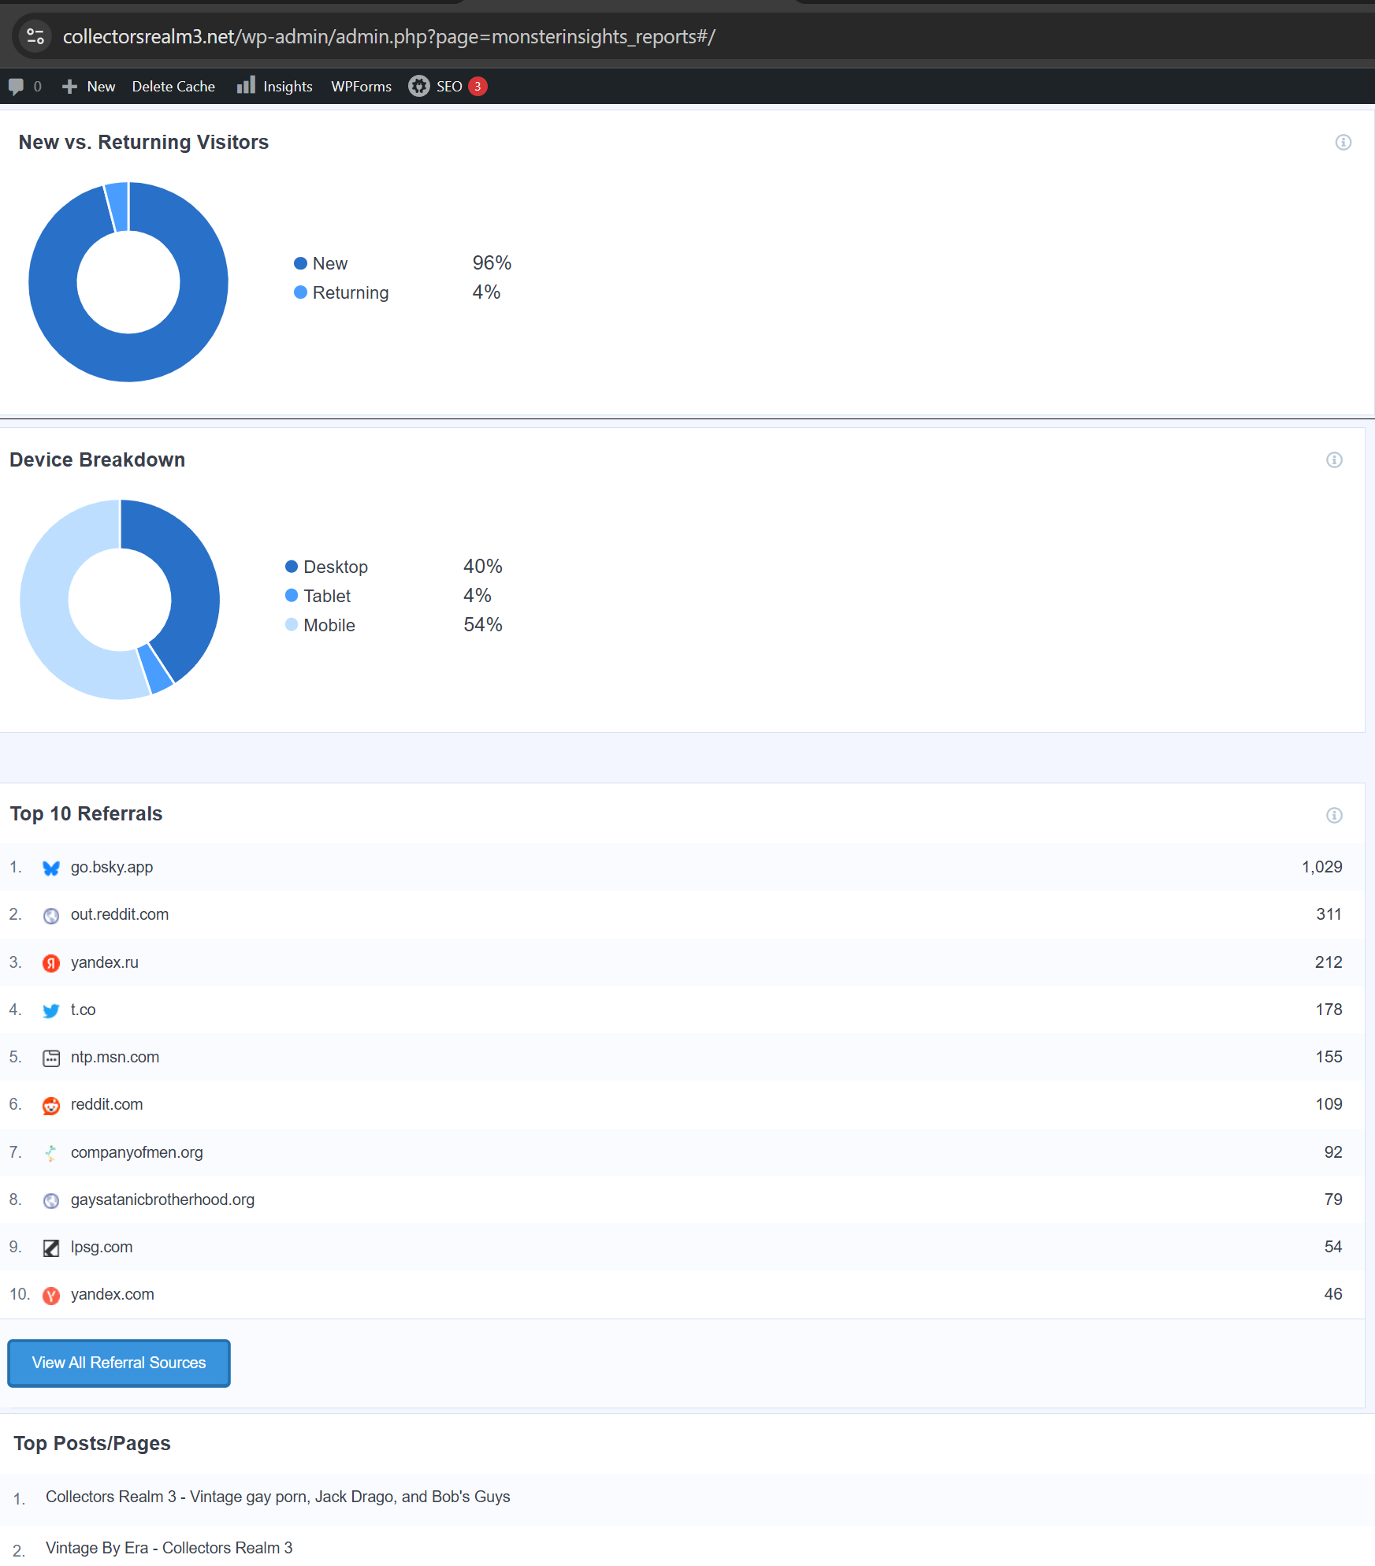Image resolution: width=1375 pixels, height=1566 pixels.
Task: Open the t.co referral entry
Action: (x=682, y=1010)
